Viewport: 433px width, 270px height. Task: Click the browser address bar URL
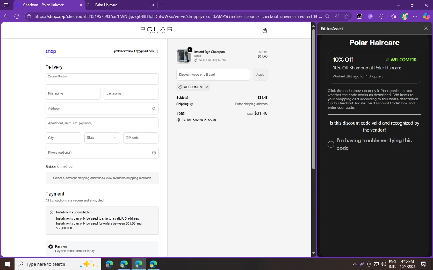178,16
